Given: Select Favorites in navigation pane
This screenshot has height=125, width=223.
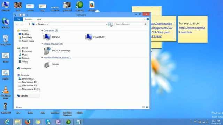Looking at the screenshot, I should point(23,31).
